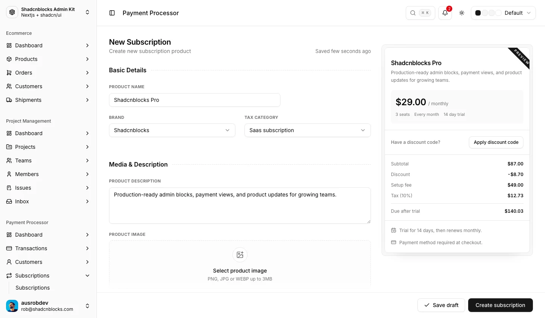Expand the Orders chevron
Viewport: 545px width, 318px height.
pos(87,73)
